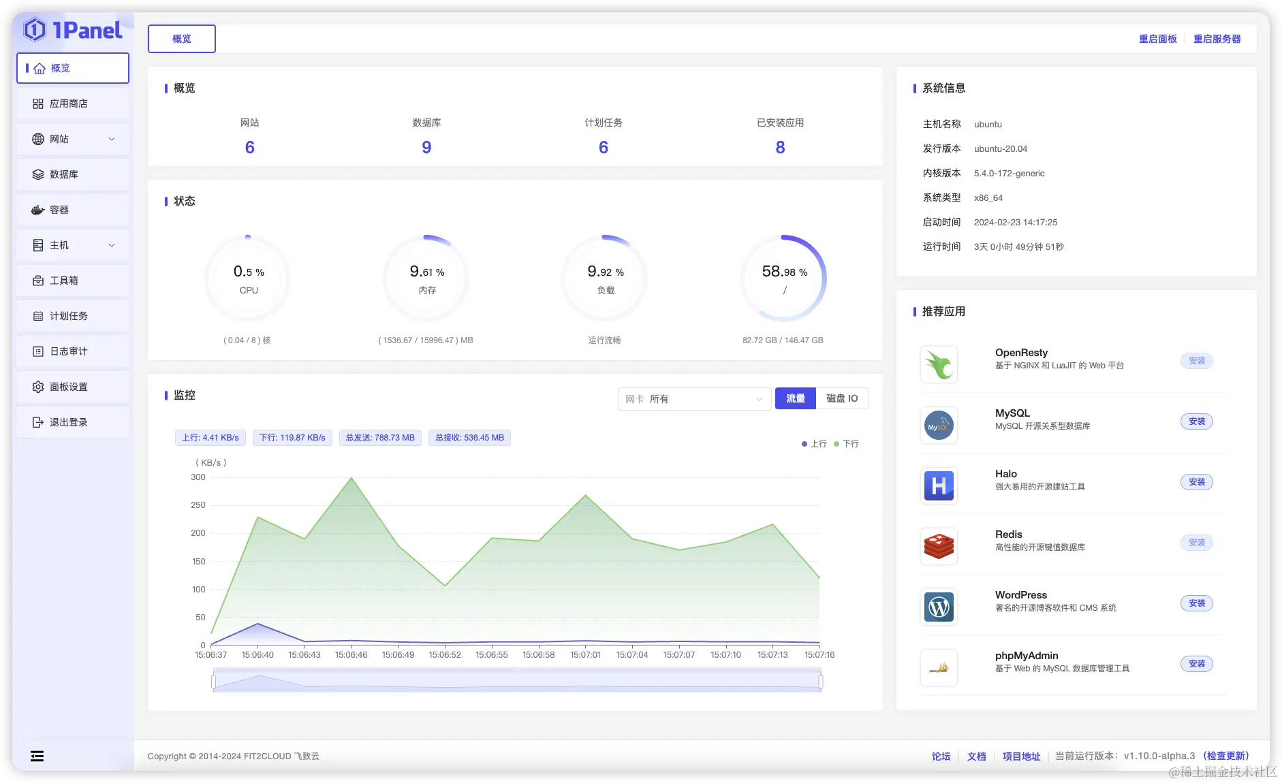Viewport: 1282px width, 783px height.
Task: Click the 重启服务器 link
Action: (1217, 39)
